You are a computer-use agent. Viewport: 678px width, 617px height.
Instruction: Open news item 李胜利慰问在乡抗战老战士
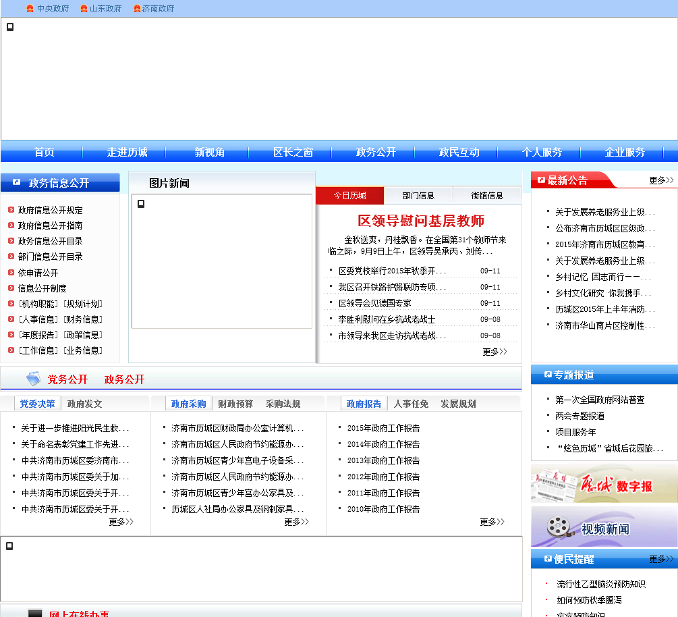click(x=387, y=319)
